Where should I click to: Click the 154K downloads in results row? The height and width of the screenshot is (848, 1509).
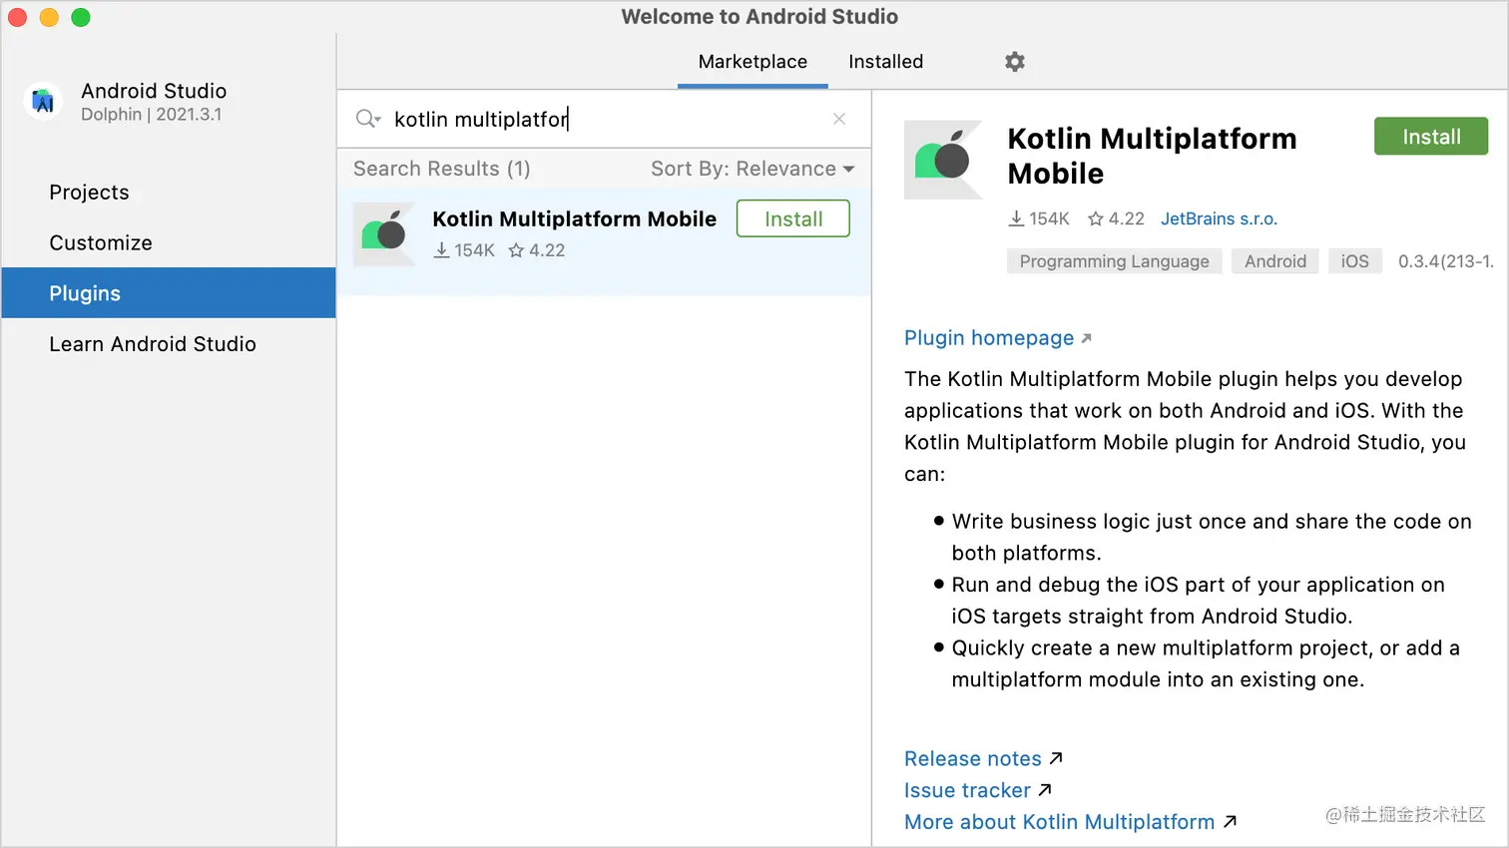point(464,250)
